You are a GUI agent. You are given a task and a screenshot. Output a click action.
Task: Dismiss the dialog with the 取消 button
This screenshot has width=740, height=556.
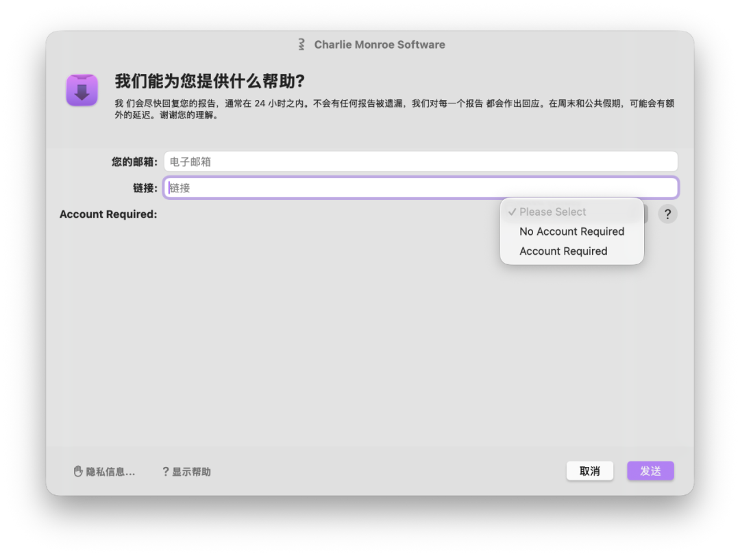point(589,470)
